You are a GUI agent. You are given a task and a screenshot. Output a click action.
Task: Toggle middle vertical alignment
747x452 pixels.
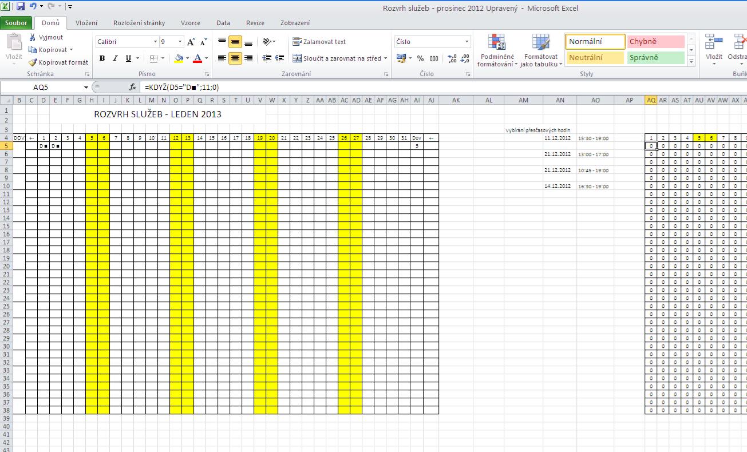click(x=235, y=42)
